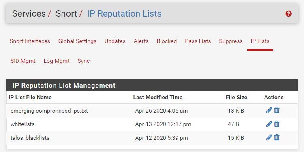Delete emerging-compromised-ips.txt using trash icon
The width and height of the screenshot is (304, 152).
click(277, 110)
